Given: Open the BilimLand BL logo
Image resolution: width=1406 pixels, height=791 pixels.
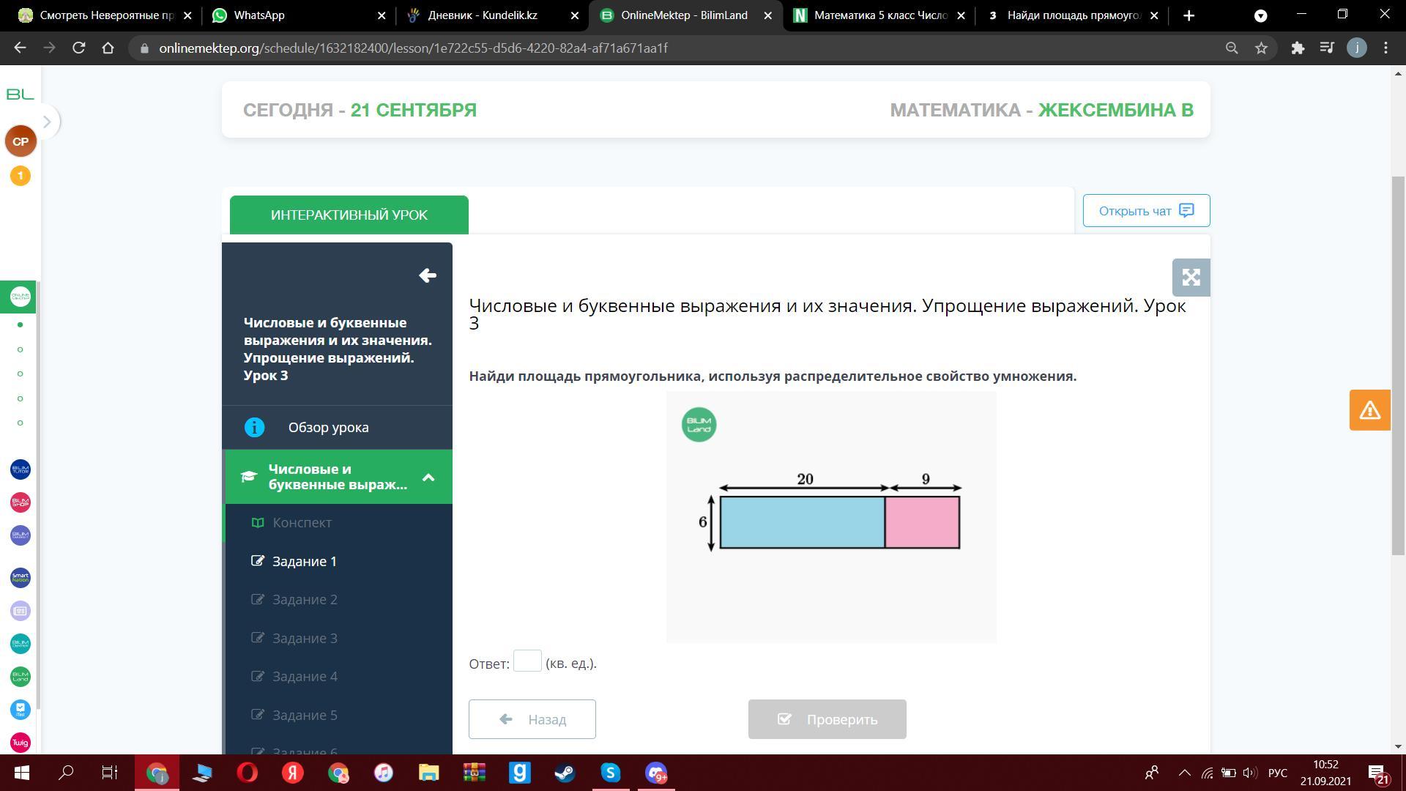Looking at the screenshot, I should click(x=21, y=94).
